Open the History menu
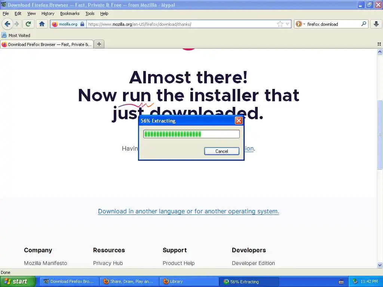This screenshot has width=383, height=287. coord(48,13)
